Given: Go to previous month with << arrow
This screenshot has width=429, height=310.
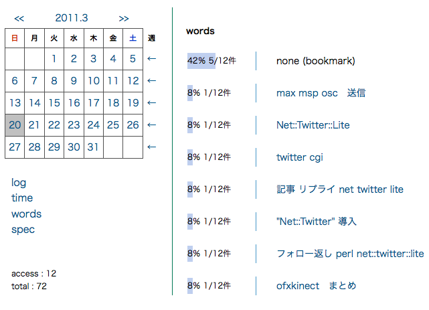Looking at the screenshot, I should point(19,18).
